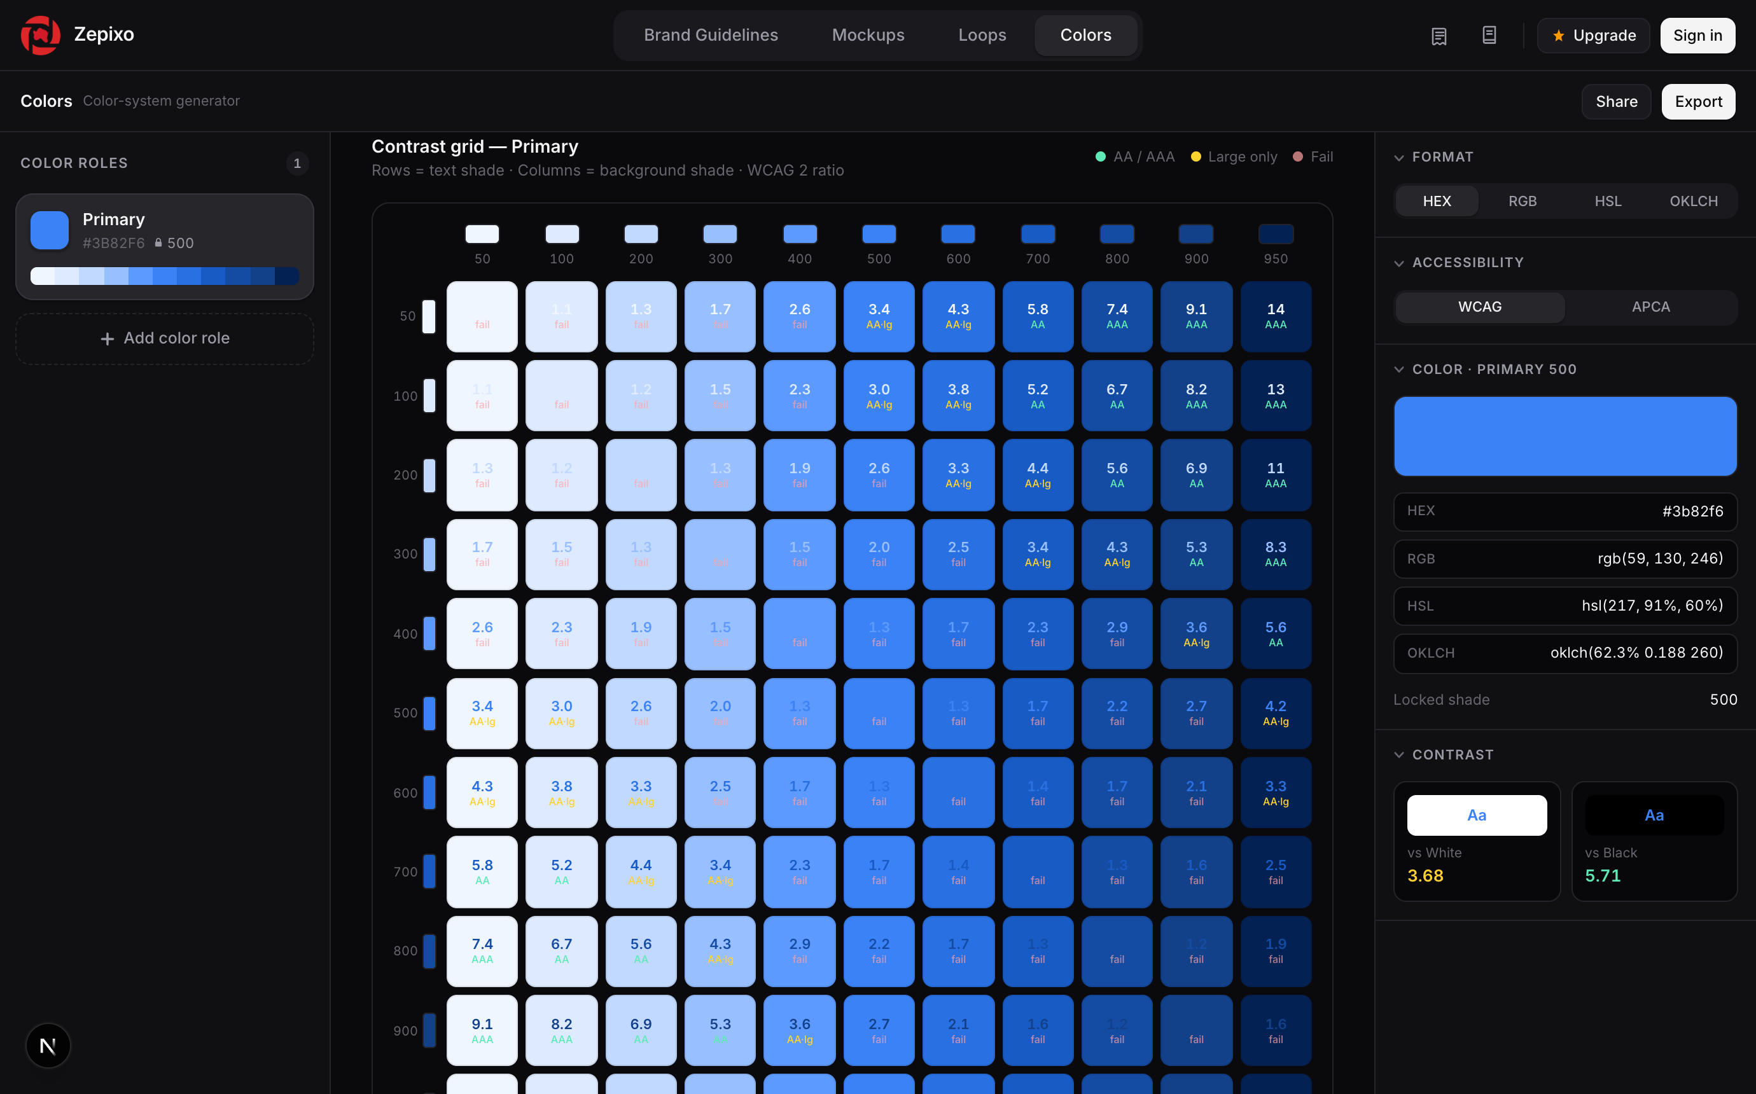Select the Primary color role card
This screenshot has height=1094, width=1756.
[x=165, y=247]
